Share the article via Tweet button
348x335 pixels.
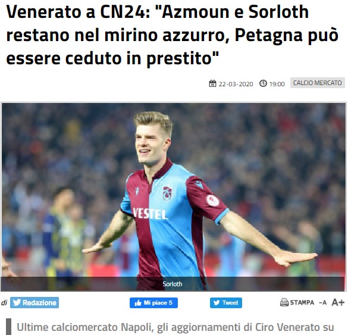(x=226, y=303)
